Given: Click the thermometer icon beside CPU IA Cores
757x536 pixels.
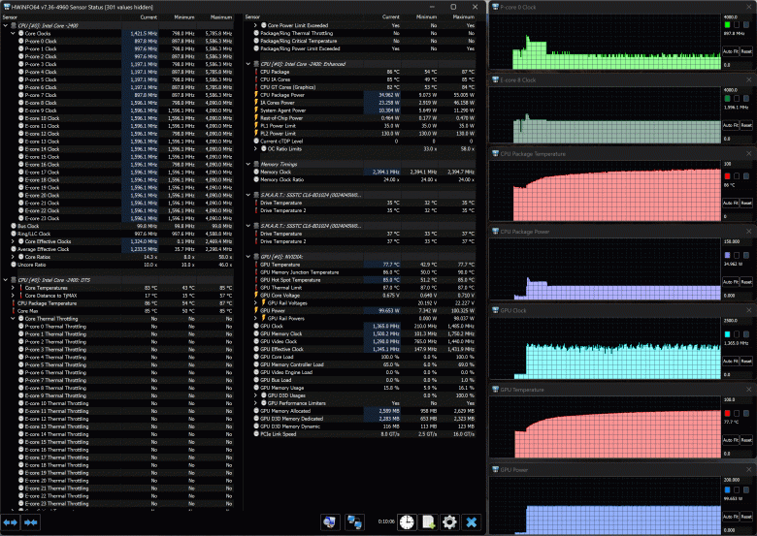Looking at the screenshot, I should tap(256, 79).
